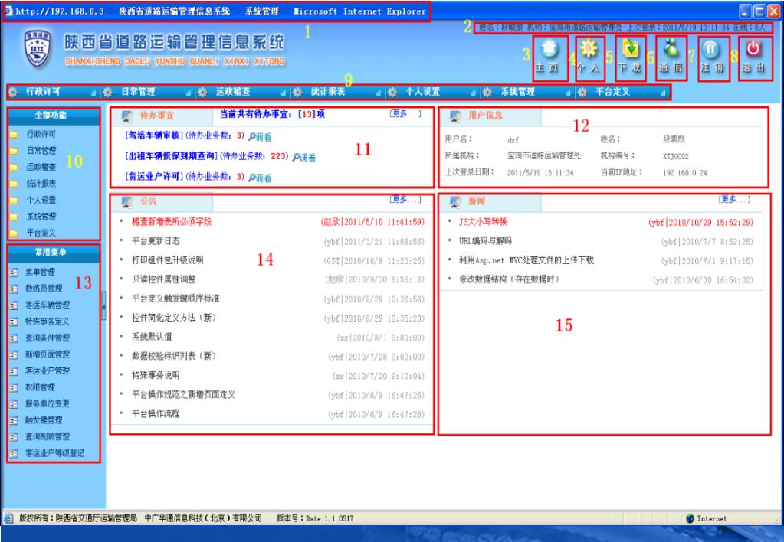Viewport: 784px width, 542px height.
Task: Click the 查询条件管理 shortcut icon
Action: 14,338
